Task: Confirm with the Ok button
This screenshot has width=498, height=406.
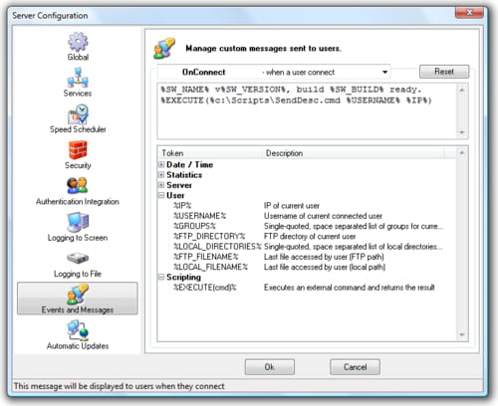Action: [270, 367]
